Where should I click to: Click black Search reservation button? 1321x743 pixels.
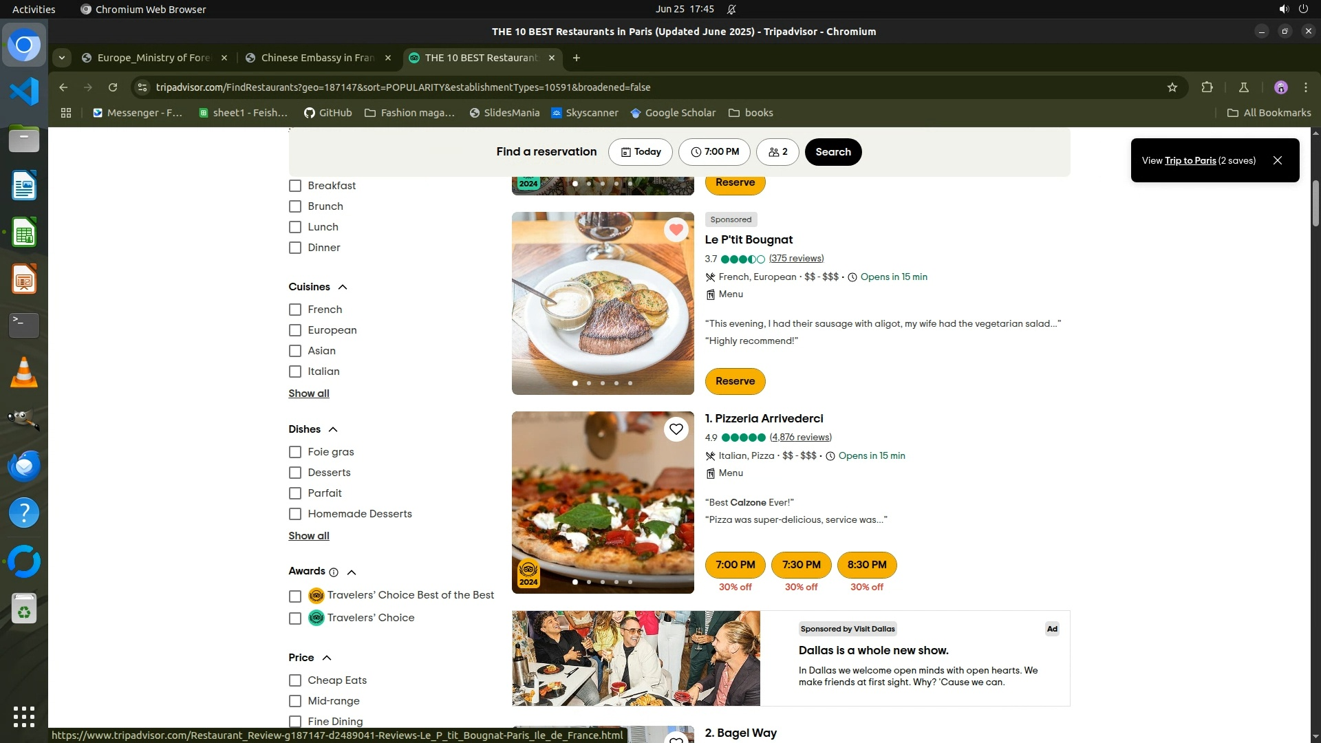833,152
